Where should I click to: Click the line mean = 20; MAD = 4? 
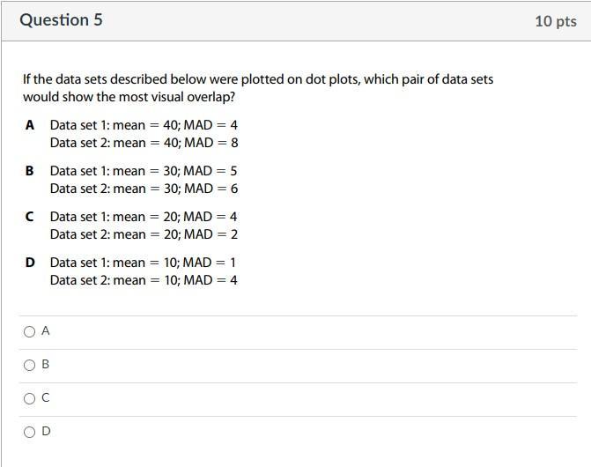[x=144, y=217]
